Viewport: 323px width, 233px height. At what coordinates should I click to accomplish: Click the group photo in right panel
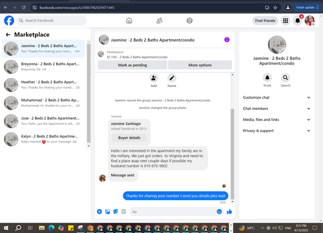pyautogui.click(x=276, y=44)
